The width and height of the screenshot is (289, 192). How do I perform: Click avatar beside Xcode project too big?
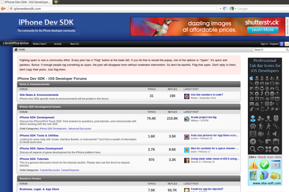[x=186, y=119]
